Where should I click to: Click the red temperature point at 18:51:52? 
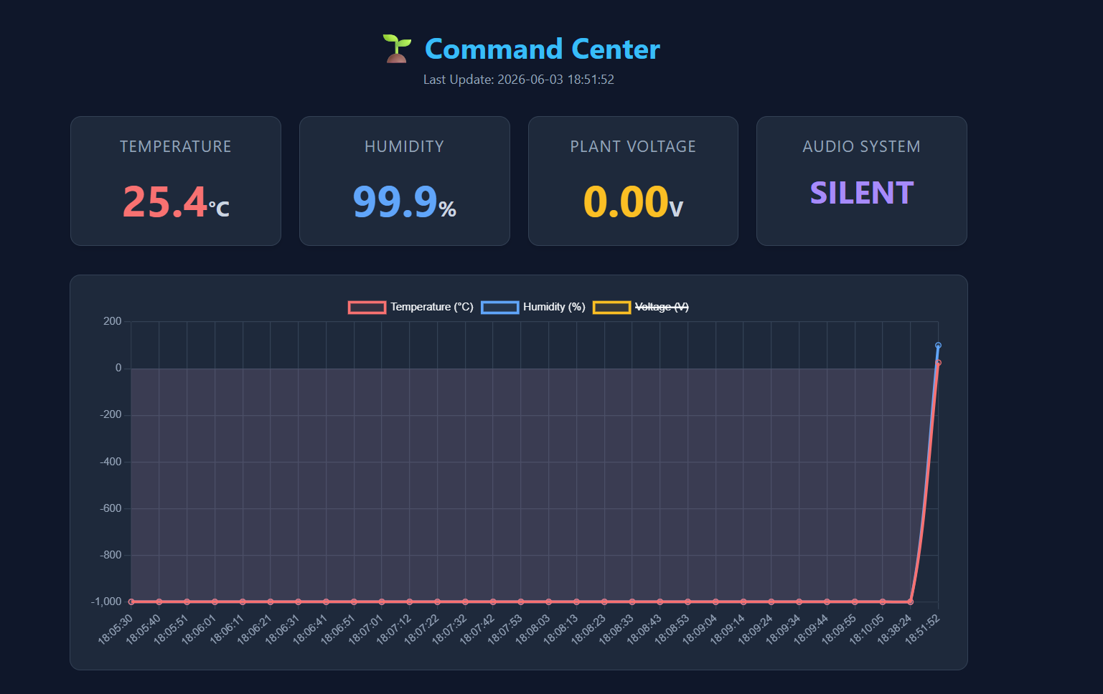tap(938, 363)
